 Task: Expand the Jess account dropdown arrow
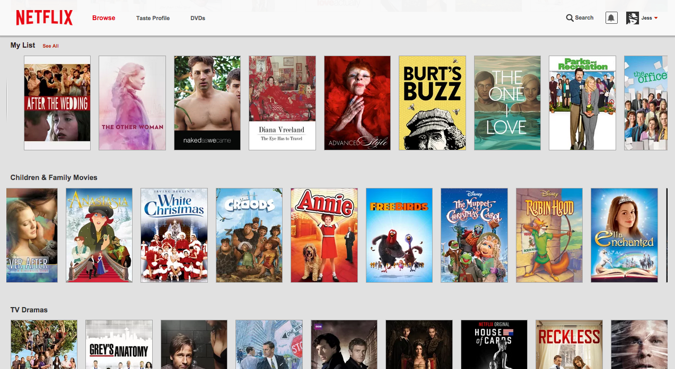tap(656, 18)
